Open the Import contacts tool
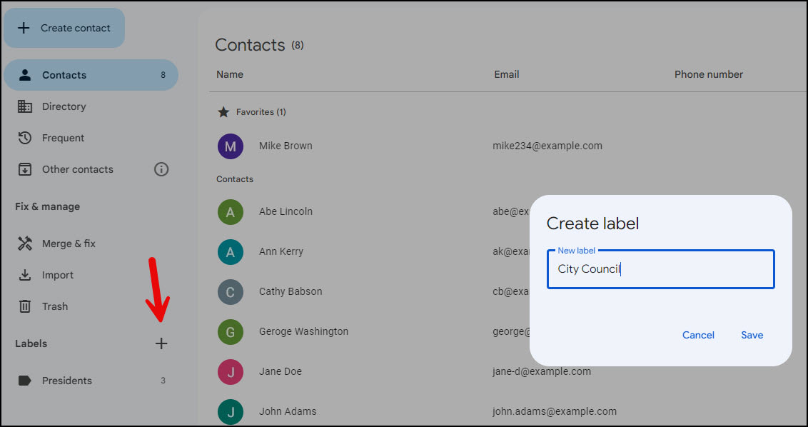The width and height of the screenshot is (808, 427). pos(57,274)
